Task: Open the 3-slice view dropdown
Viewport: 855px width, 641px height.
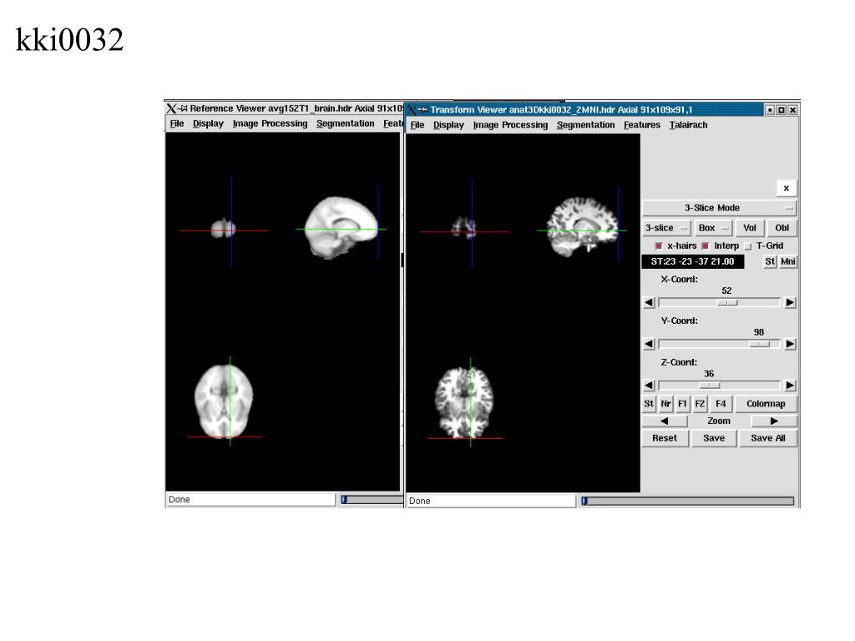Action: coord(667,228)
